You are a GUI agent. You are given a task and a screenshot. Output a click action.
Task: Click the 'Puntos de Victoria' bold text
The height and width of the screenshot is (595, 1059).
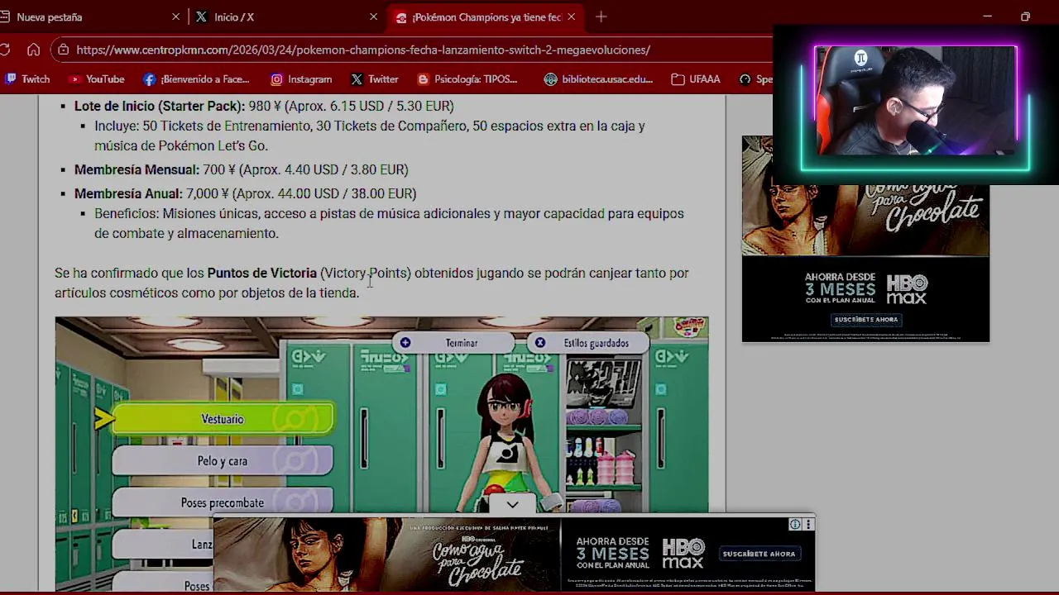click(x=261, y=273)
